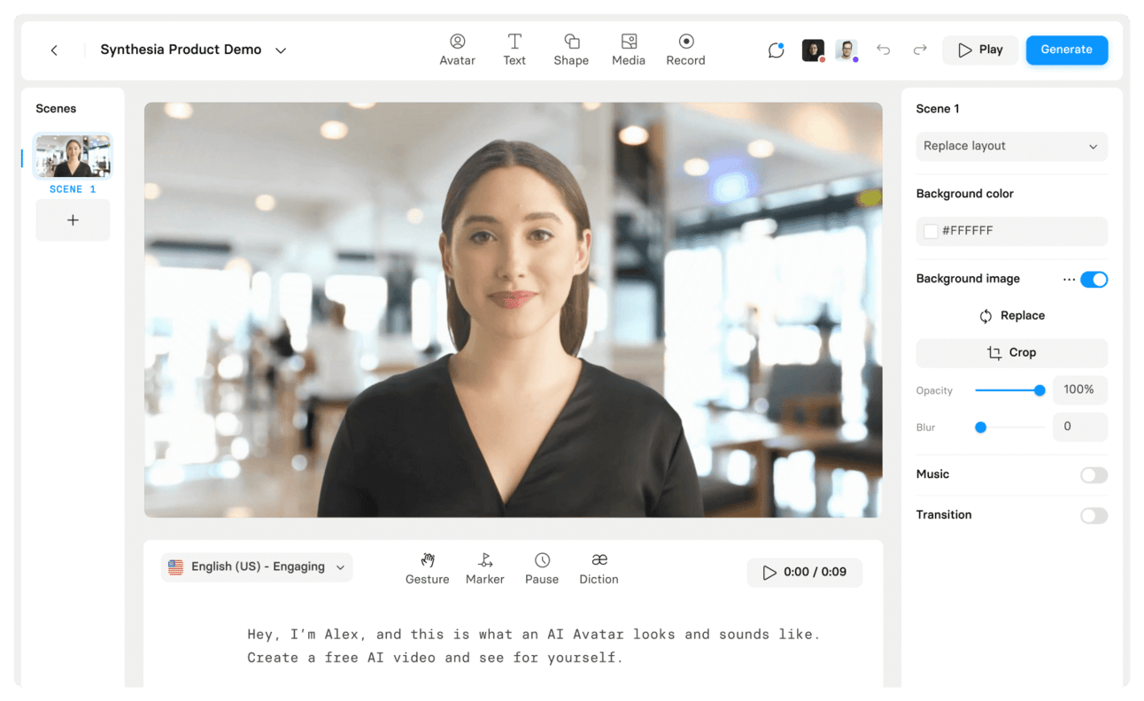This screenshot has width=1144, height=701.
Task: Open the Media tool
Action: 629,50
